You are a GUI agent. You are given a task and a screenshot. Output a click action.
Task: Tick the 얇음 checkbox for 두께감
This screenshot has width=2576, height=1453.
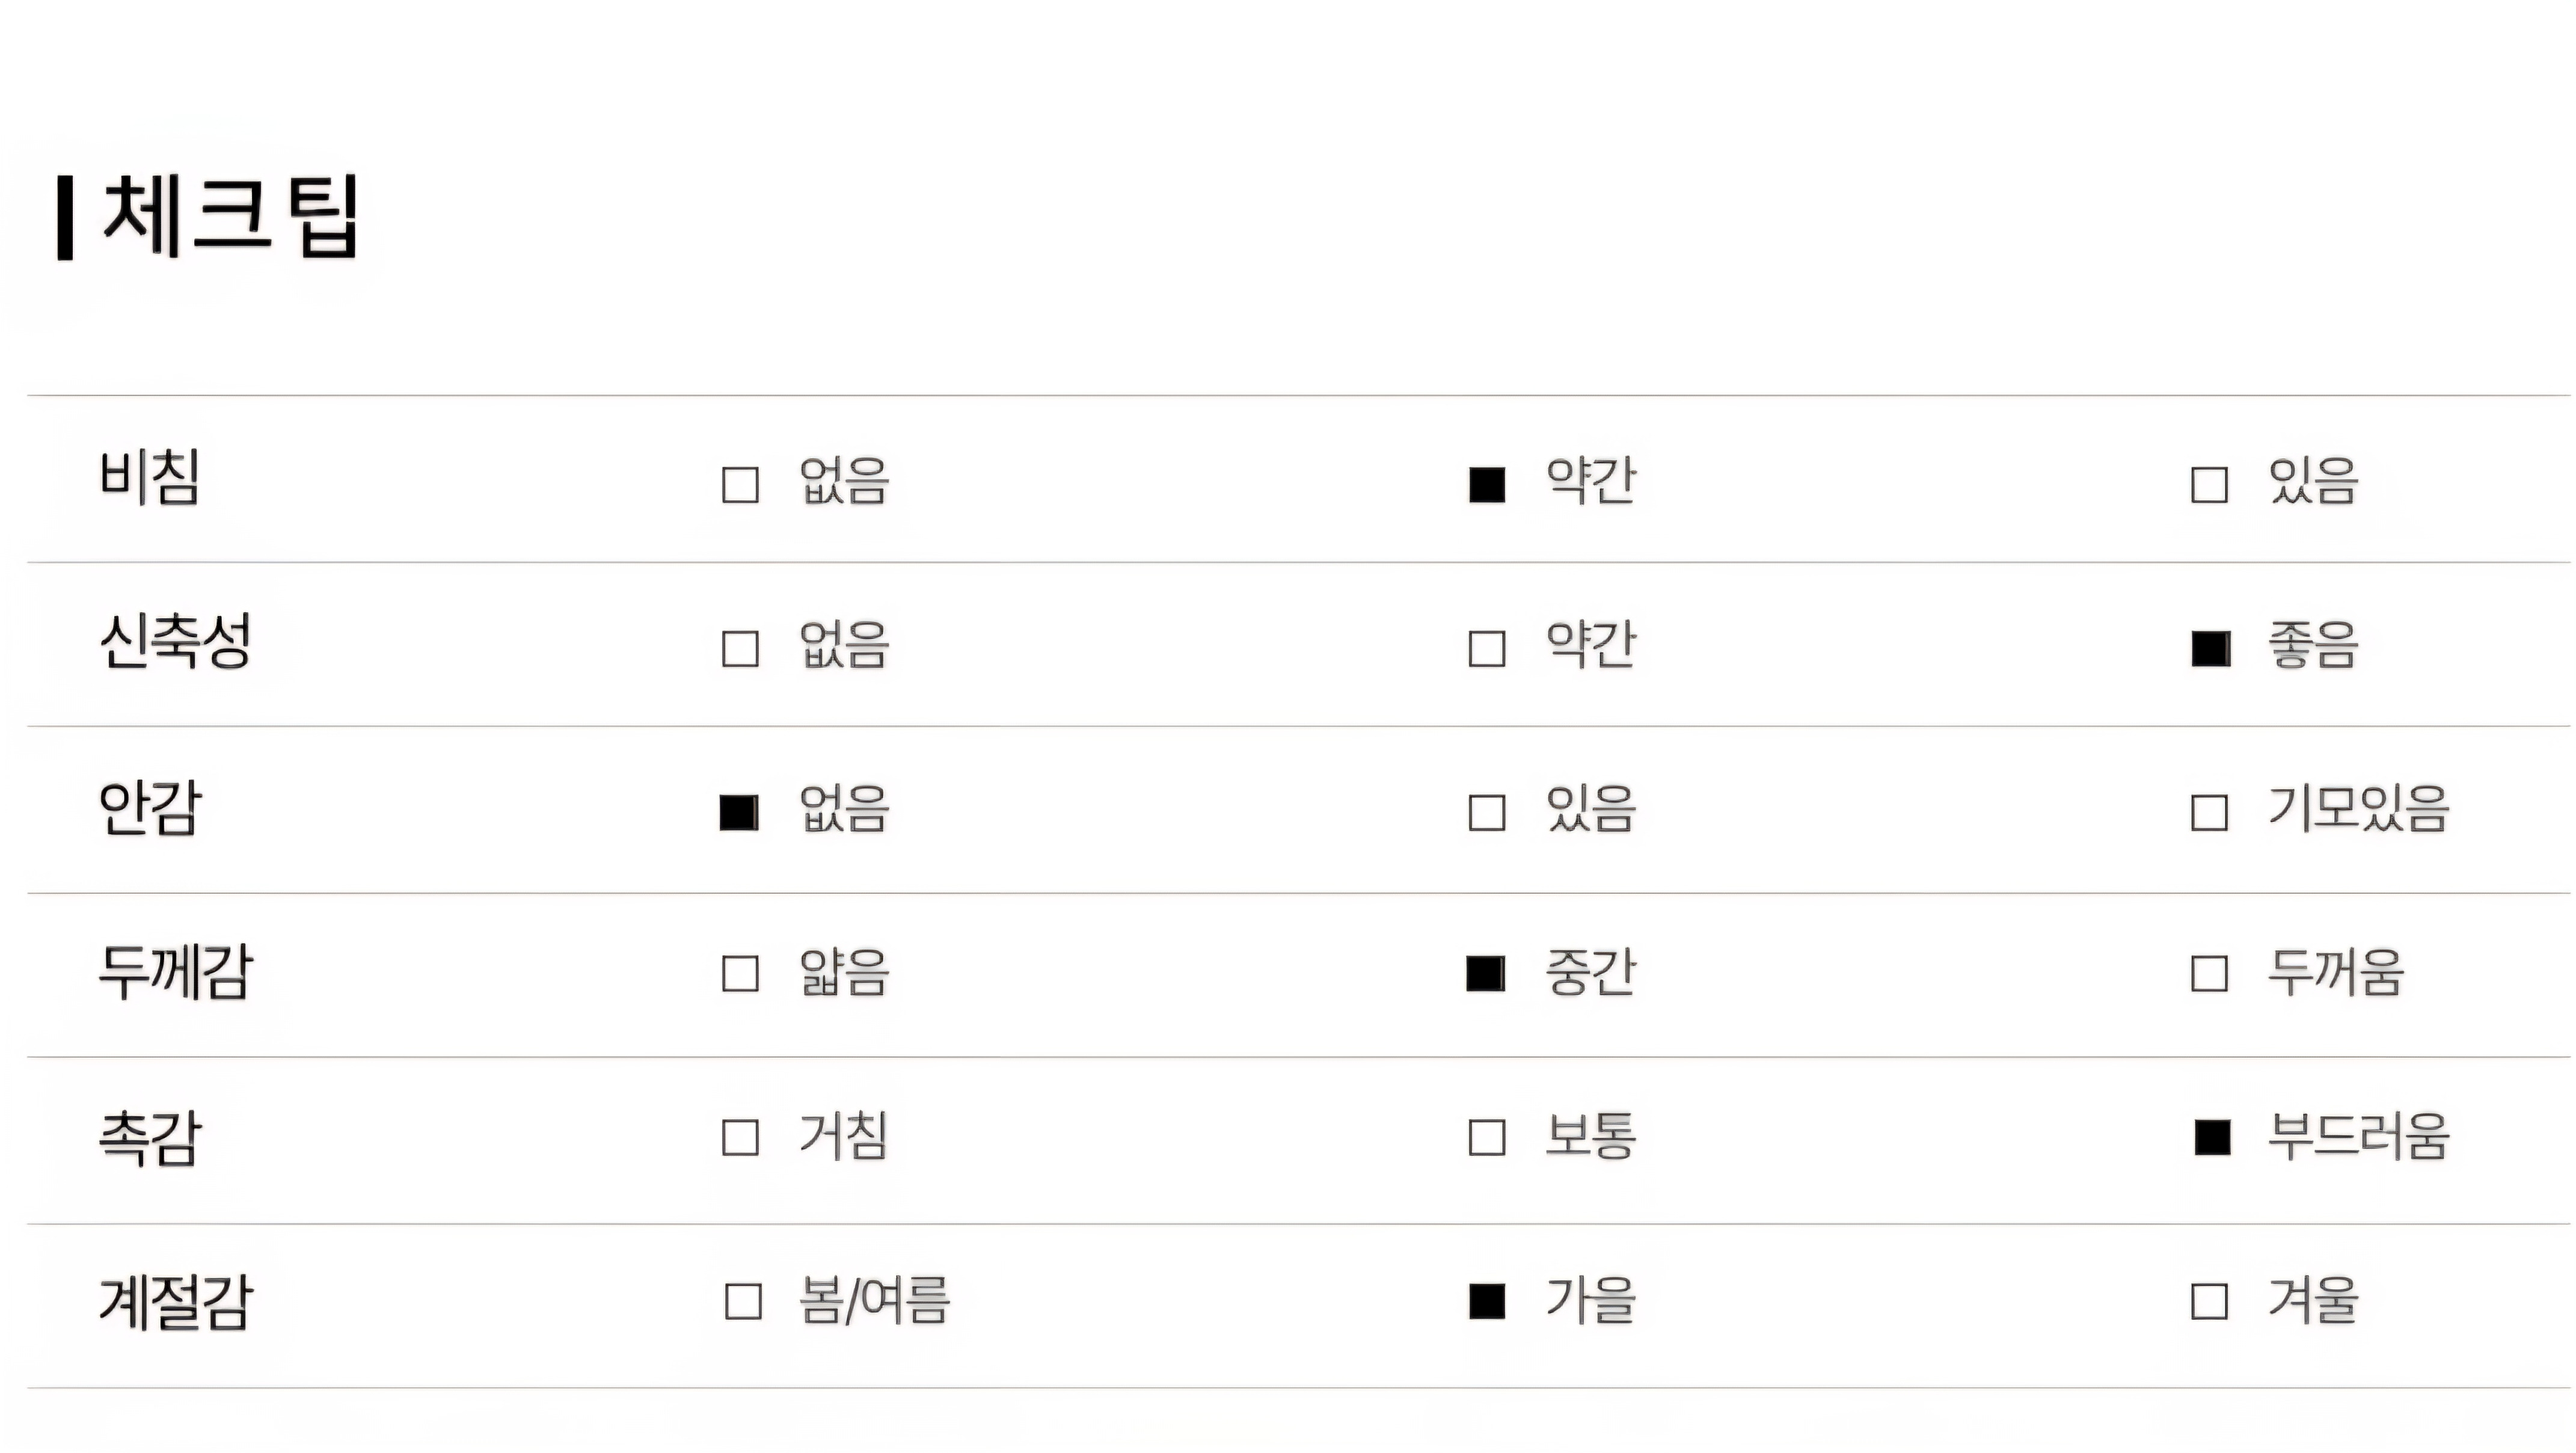point(740,974)
